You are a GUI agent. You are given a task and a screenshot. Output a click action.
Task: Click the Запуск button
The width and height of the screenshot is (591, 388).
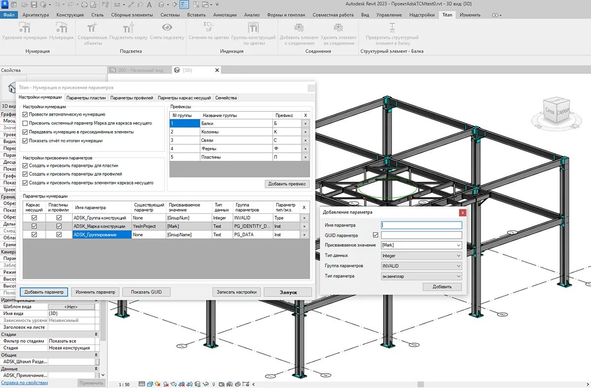[288, 292]
